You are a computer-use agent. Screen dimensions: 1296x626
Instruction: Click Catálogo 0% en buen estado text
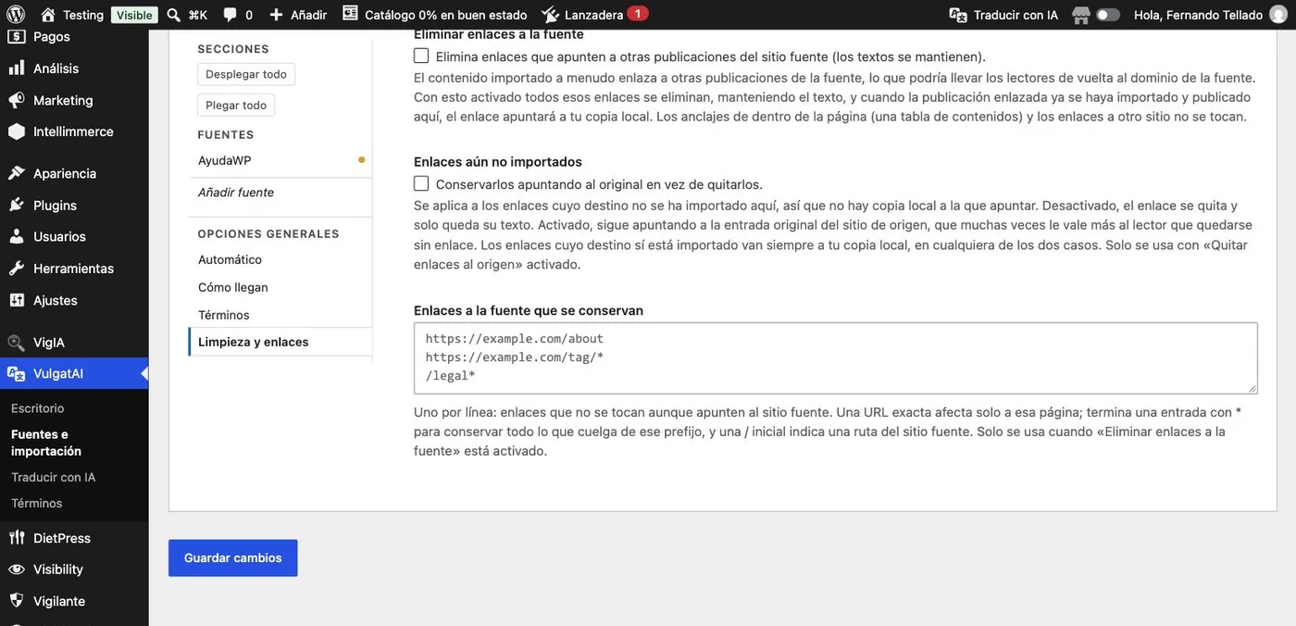(x=445, y=15)
